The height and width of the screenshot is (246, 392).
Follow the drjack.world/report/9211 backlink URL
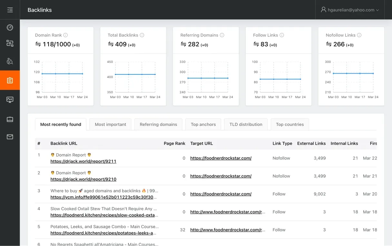(83, 161)
